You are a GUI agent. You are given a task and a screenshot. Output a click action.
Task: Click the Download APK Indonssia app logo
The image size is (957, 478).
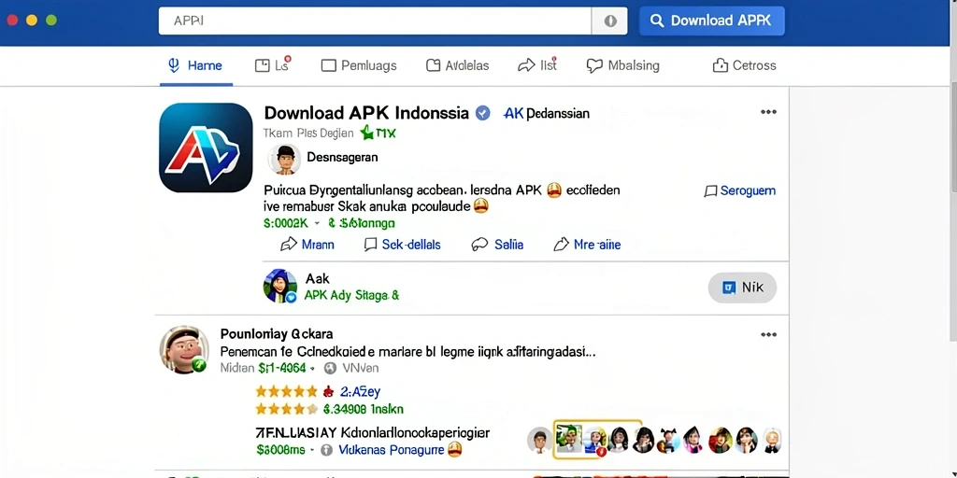[206, 148]
